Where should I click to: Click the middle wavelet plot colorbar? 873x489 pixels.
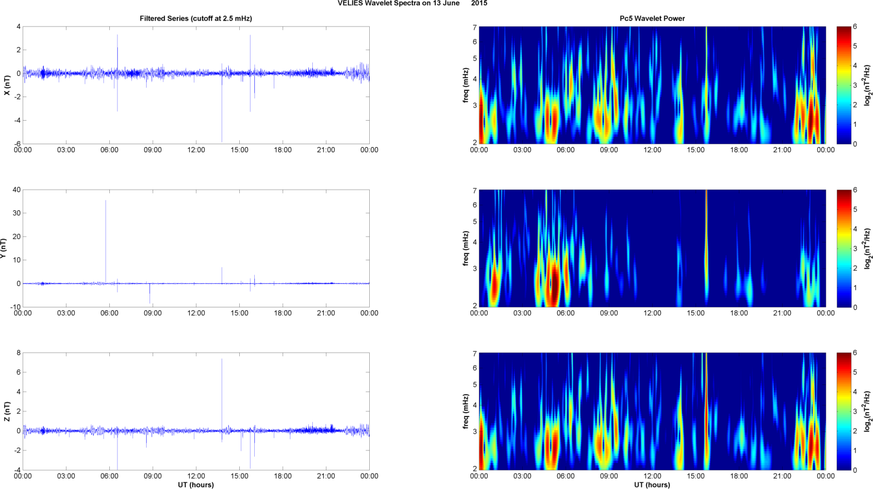click(x=843, y=248)
